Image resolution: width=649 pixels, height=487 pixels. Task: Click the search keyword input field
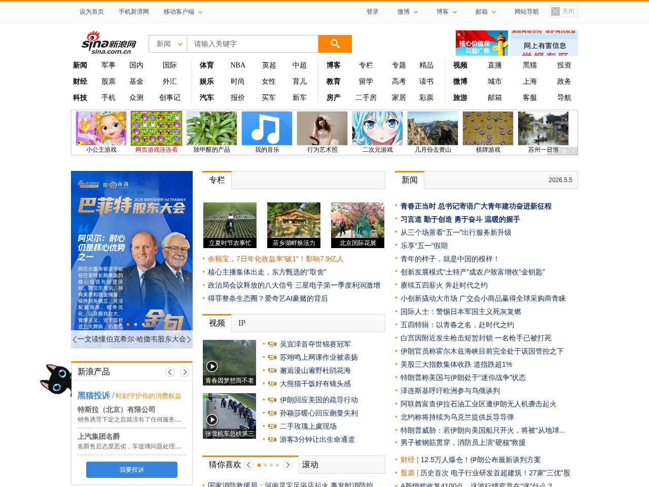pyautogui.click(x=253, y=44)
